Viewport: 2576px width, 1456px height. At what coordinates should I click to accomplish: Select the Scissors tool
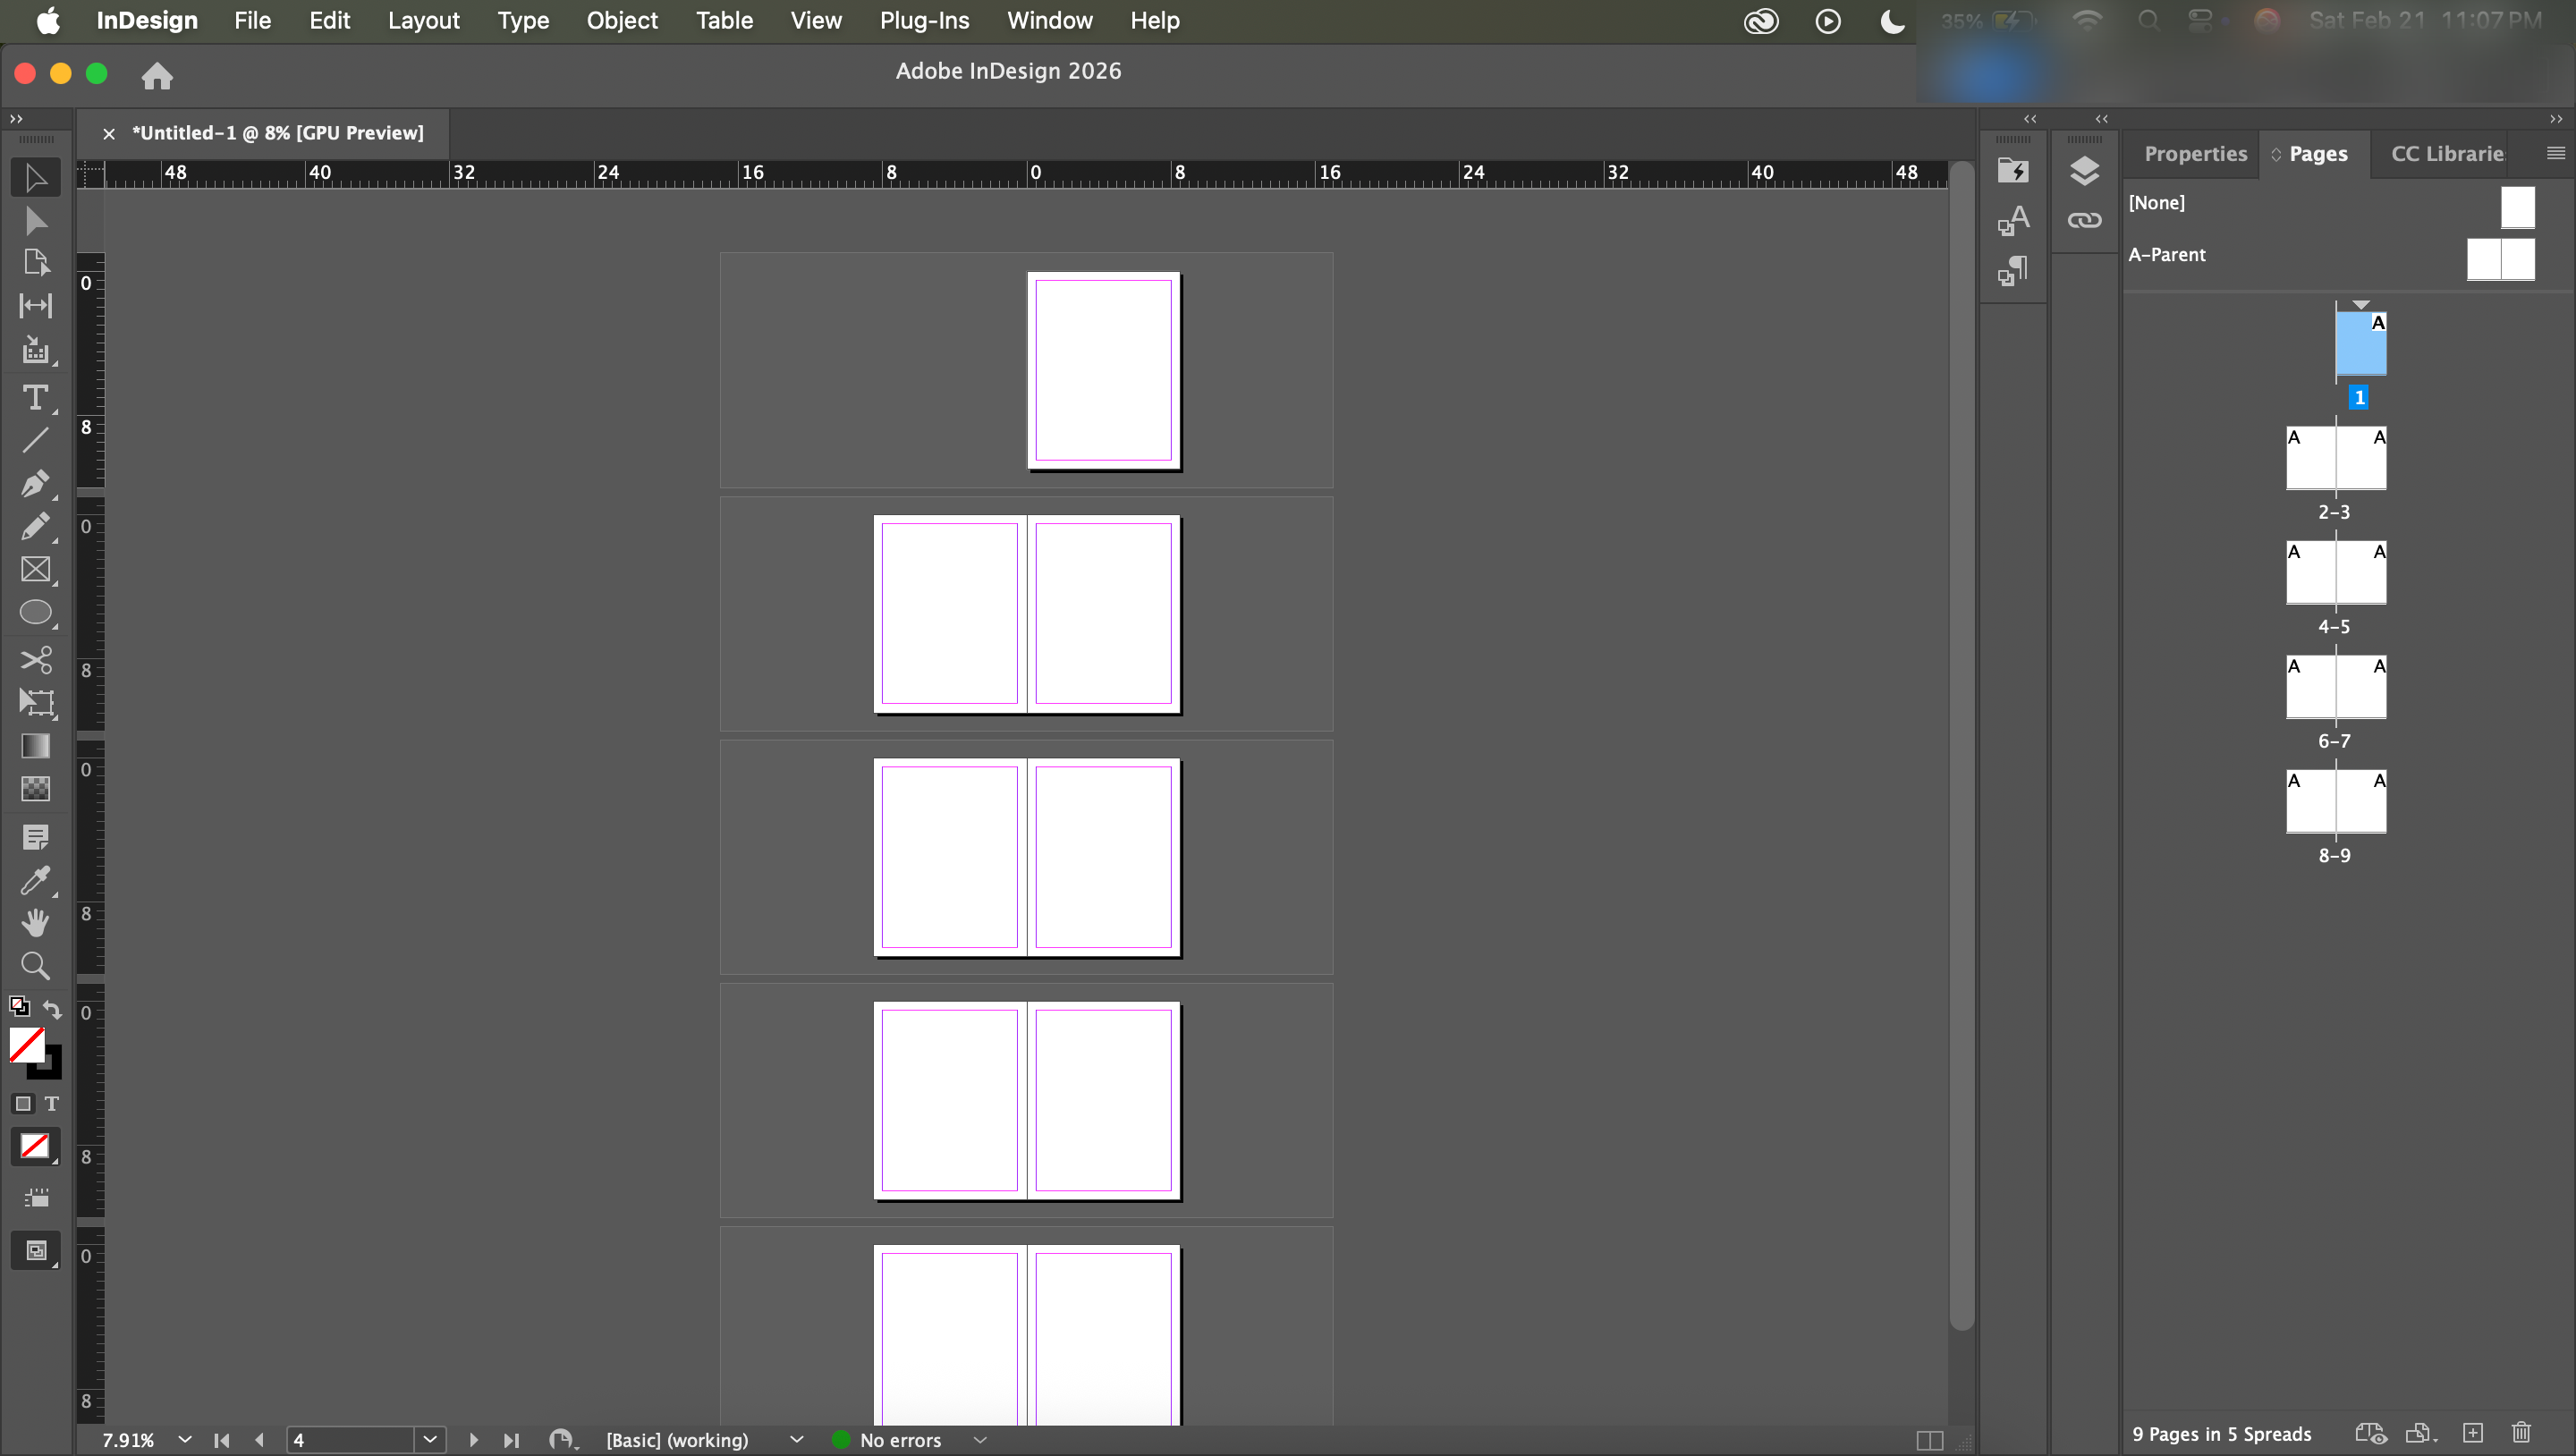[35, 660]
